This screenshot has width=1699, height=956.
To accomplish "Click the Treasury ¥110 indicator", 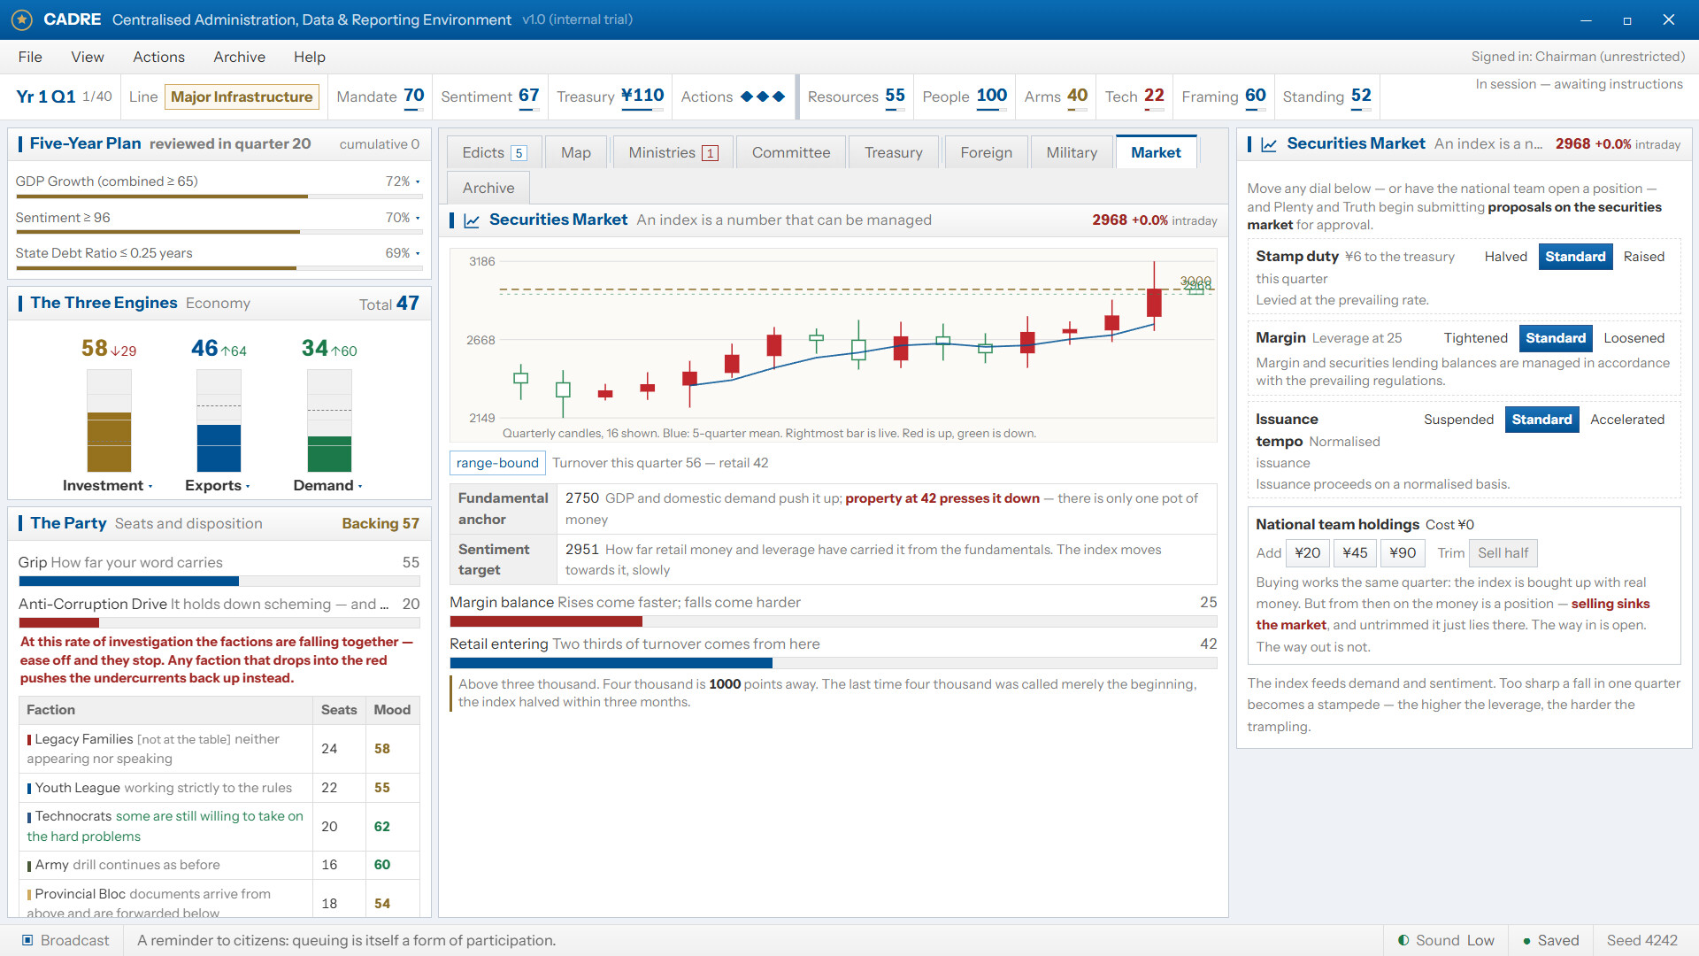I will [610, 96].
